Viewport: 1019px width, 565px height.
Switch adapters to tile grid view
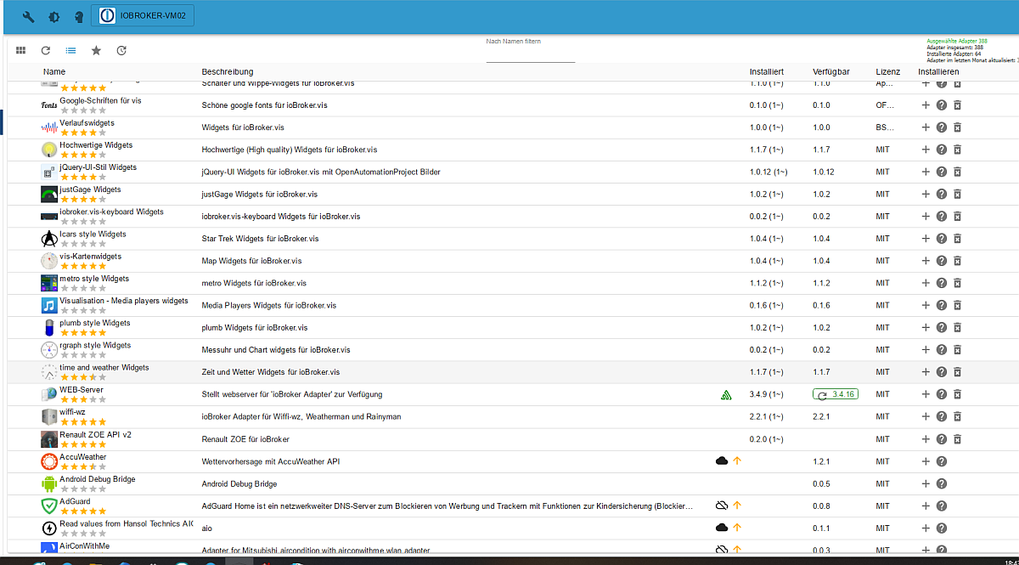20,51
